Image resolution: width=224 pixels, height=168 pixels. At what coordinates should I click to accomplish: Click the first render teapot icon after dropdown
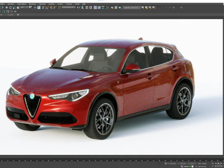[x=143, y=7]
